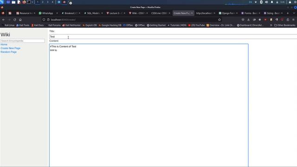Open the volume control in the system tray
The width and height of the screenshot is (297, 167).
[266, 2]
